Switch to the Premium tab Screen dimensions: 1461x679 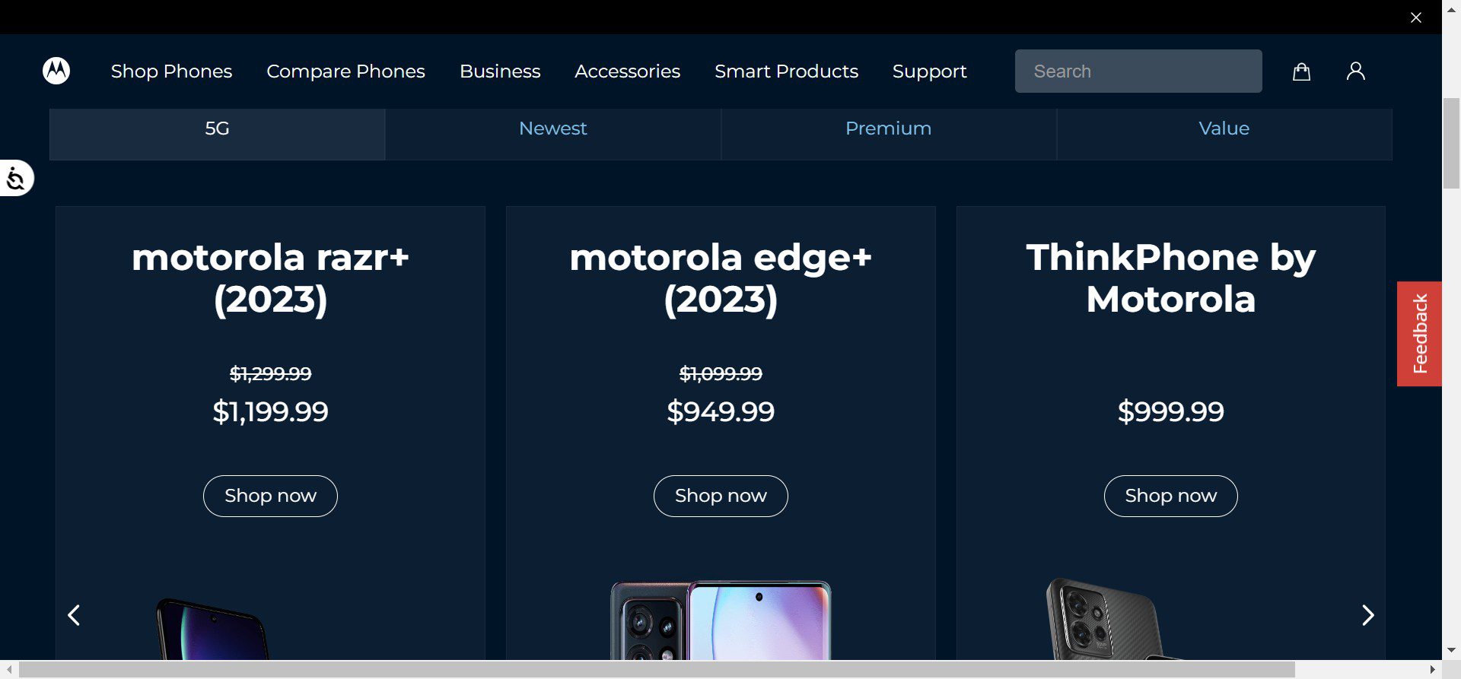[x=888, y=129]
